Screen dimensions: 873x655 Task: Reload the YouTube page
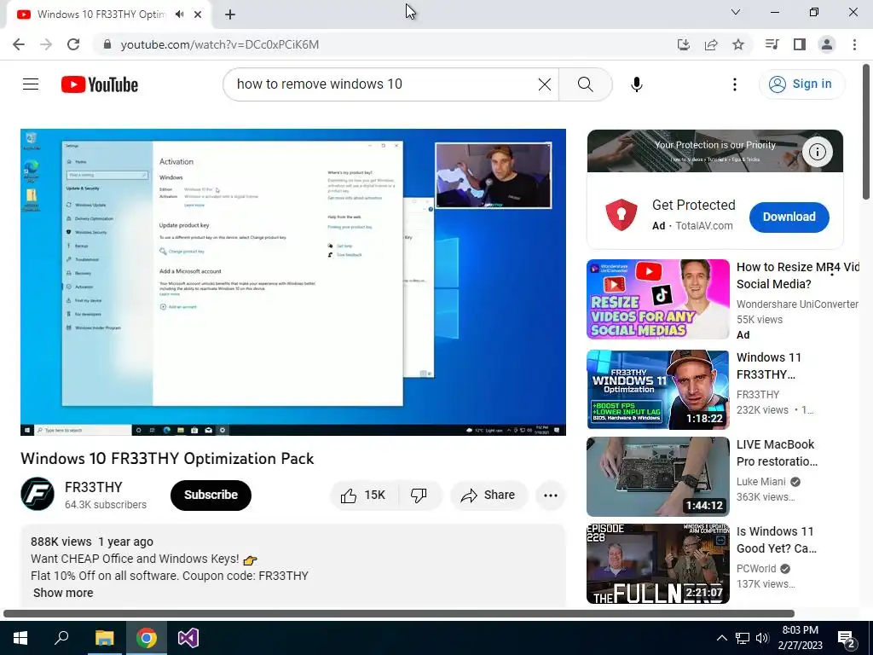coord(73,44)
